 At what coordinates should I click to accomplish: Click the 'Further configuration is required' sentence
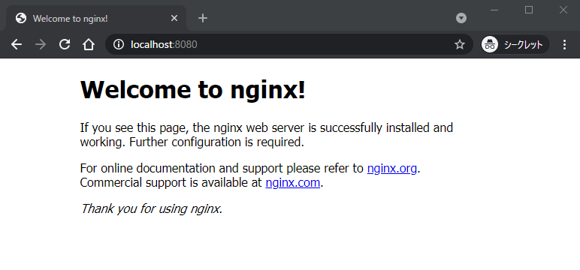217,142
